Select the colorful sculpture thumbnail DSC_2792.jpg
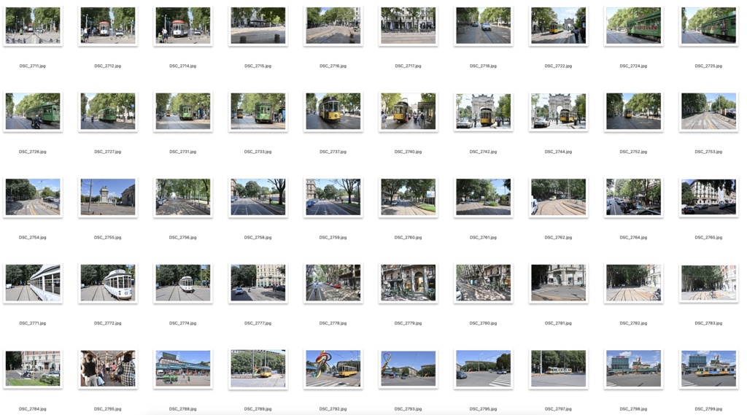This screenshot has height=415, width=747. pyautogui.click(x=333, y=369)
